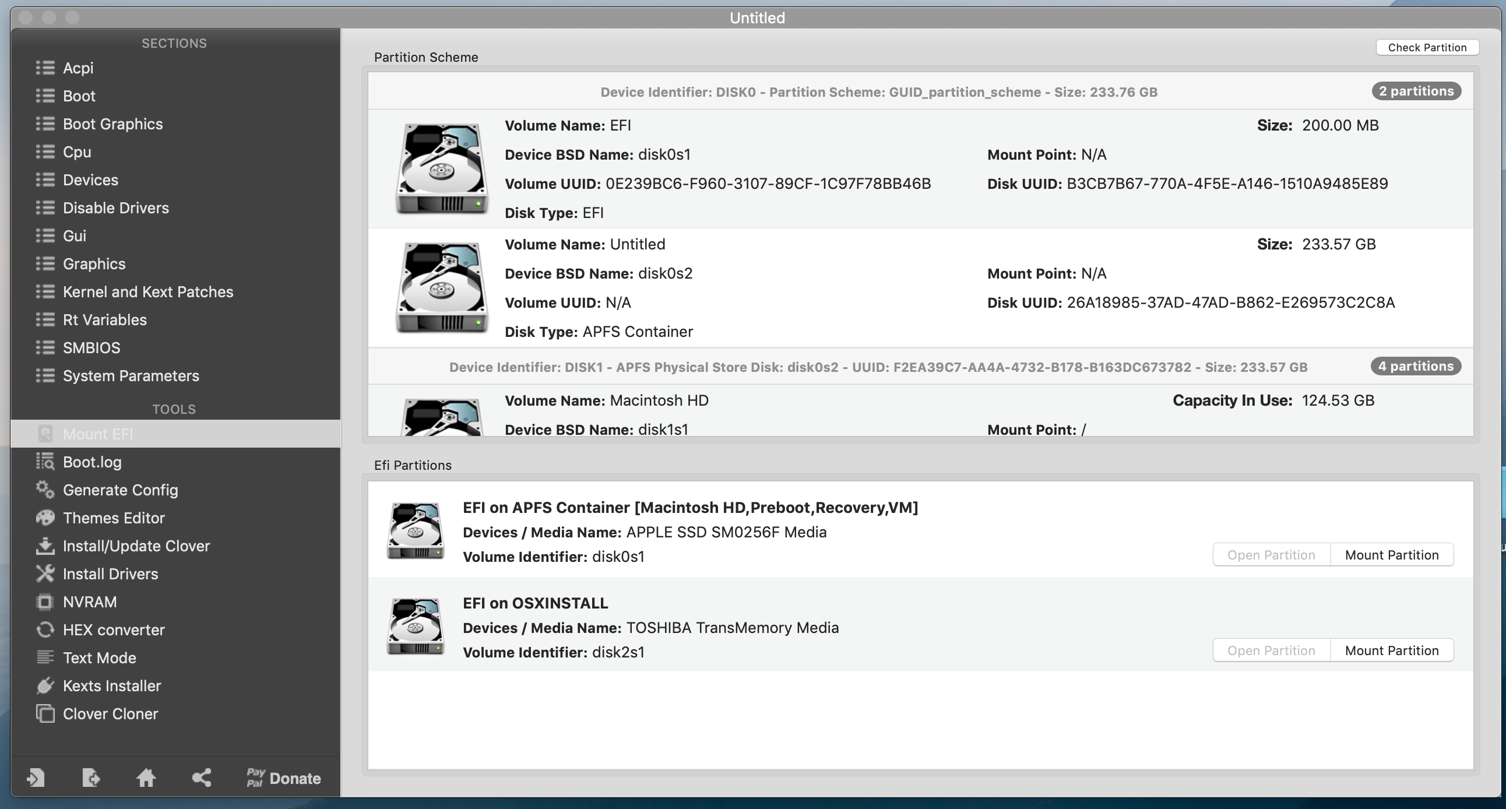Click the Generate Config gears icon
This screenshot has height=809, width=1506.
(45, 490)
